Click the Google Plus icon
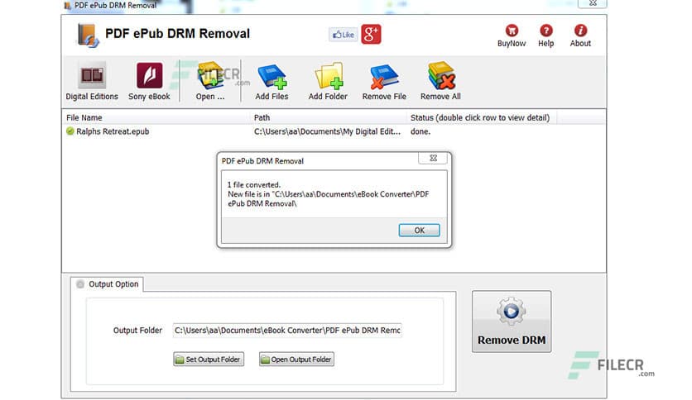This screenshot has width=692, height=400. pyautogui.click(x=371, y=34)
